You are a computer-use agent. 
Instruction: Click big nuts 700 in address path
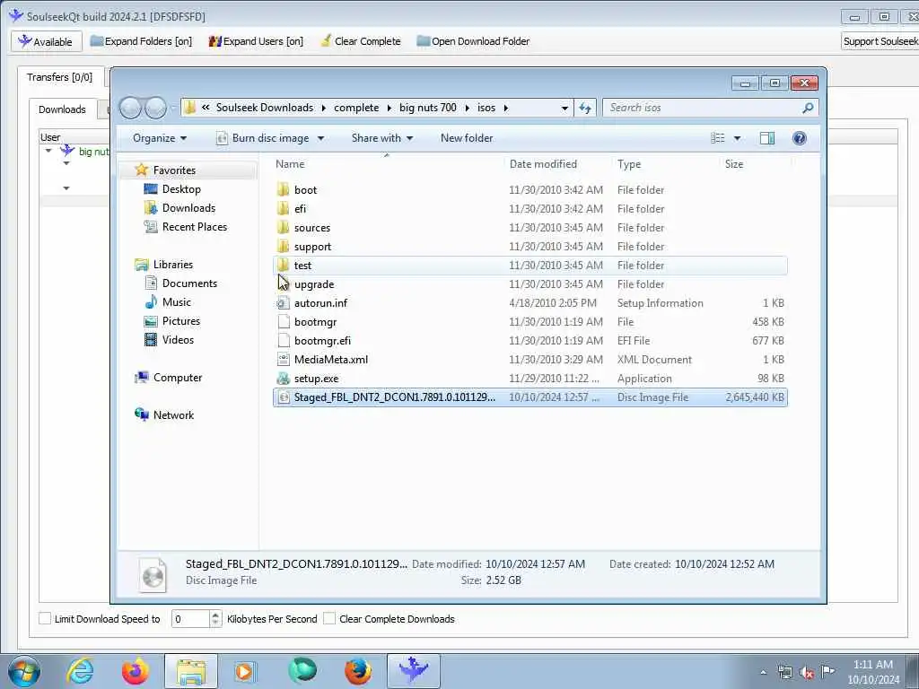click(x=428, y=108)
